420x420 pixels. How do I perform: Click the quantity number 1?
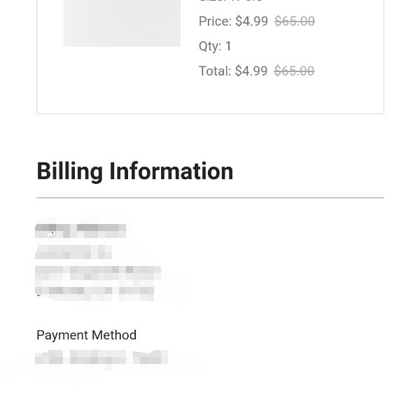(x=228, y=46)
